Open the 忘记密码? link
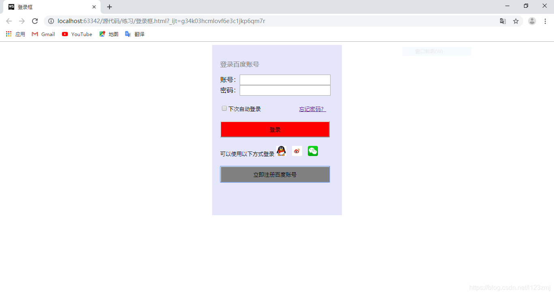This screenshot has height=295, width=554. (x=313, y=109)
